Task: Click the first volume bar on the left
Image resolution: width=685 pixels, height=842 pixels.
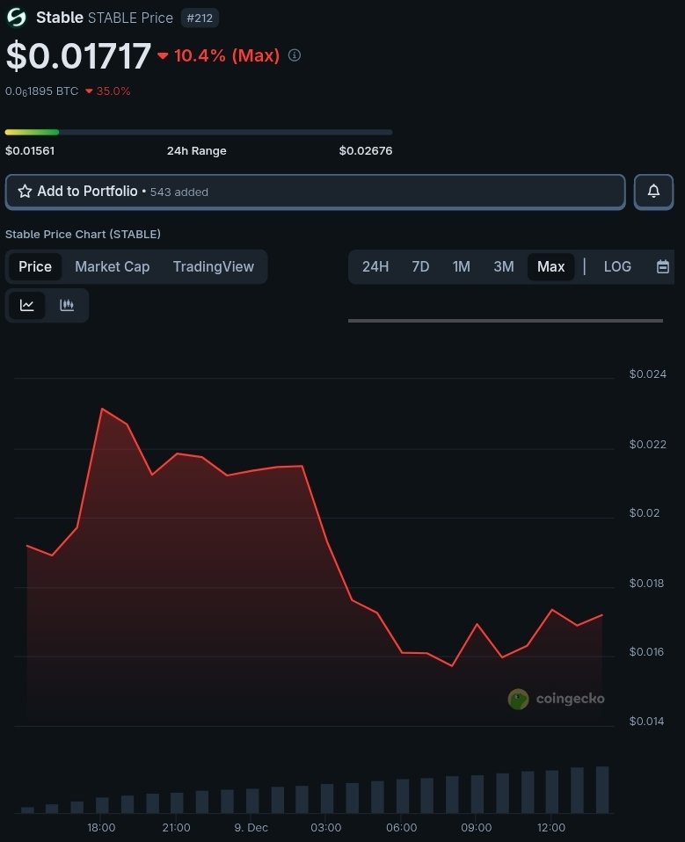Action: 27,809
